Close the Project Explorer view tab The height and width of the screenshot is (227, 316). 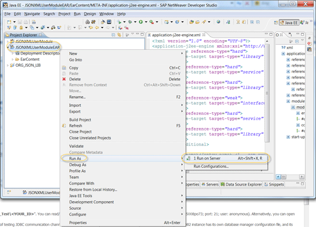tap(40, 34)
